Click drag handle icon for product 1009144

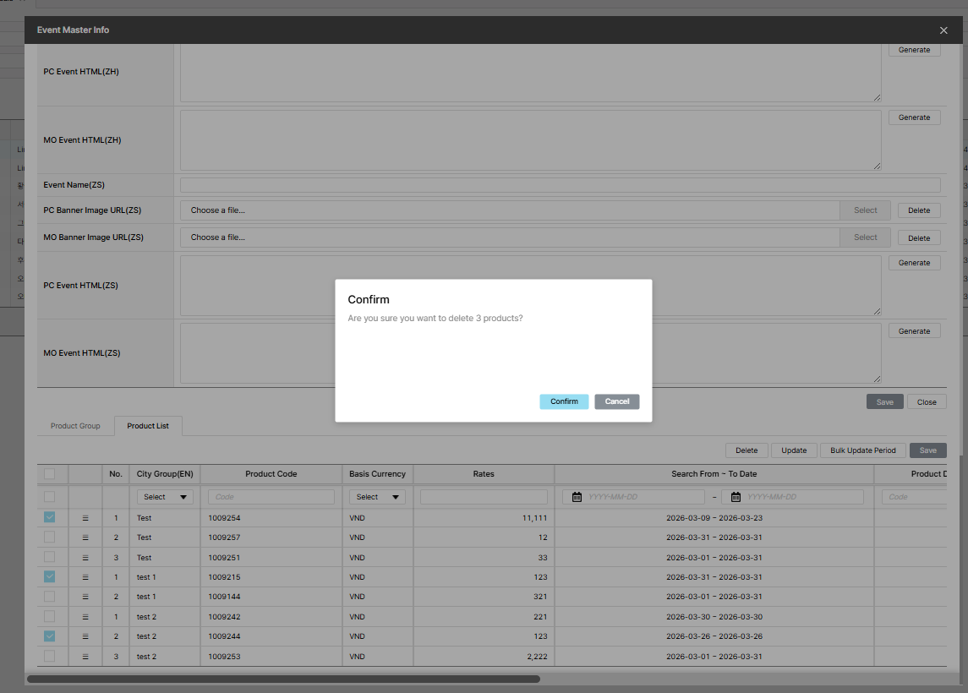85,597
